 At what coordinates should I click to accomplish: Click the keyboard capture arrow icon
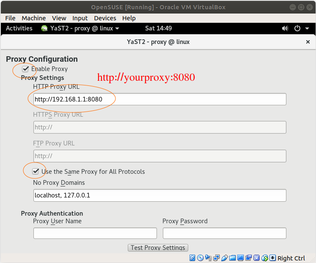point(272,258)
